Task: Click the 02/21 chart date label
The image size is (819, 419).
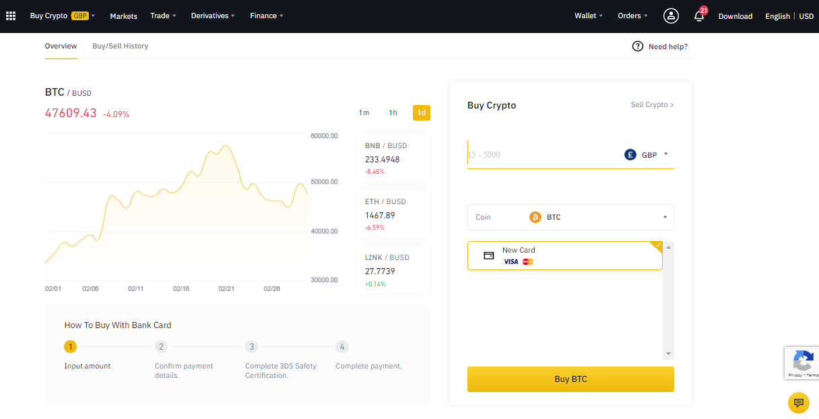Action: point(226,288)
